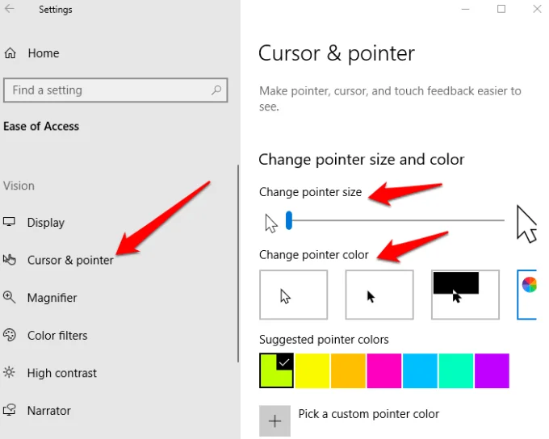Image resolution: width=549 pixels, height=439 pixels.
Task: Click the Change pointer size label
Action: (310, 192)
